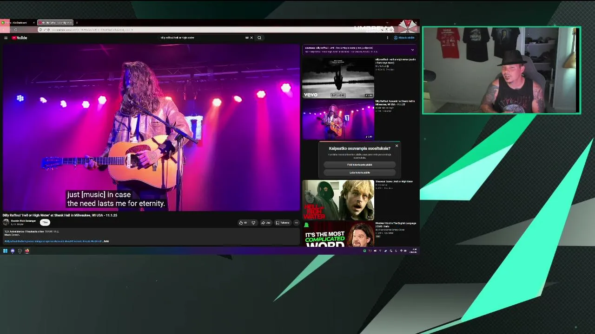Dislike the video with thumbs-down button
The width and height of the screenshot is (595, 334).
coord(253,223)
